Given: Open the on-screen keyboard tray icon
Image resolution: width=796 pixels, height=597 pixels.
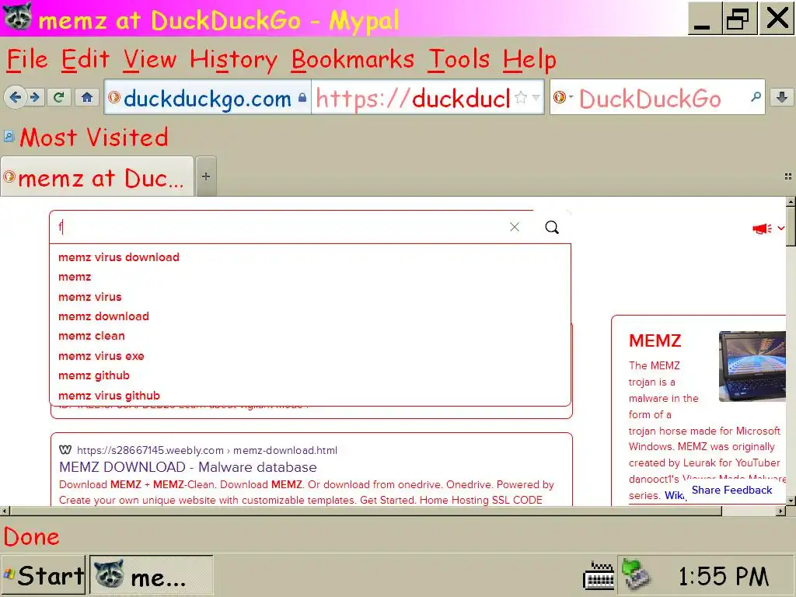Looking at the screenshot, I should [599, 576].
